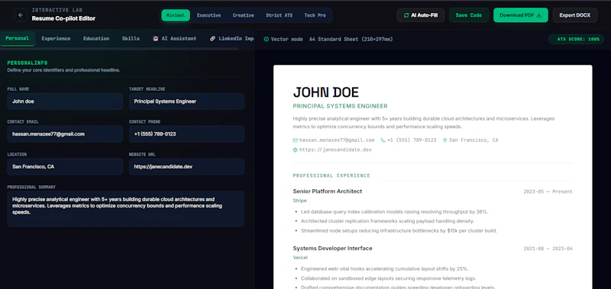Click 'San Francisco, CA' in resume preview
Screen dimensions: 611x289
[x=474, y=140]
